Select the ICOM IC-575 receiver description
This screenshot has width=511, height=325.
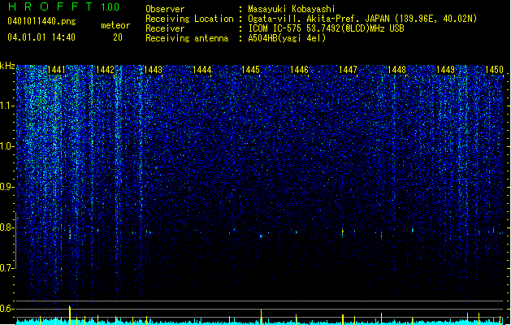click(x=326, y=28)
